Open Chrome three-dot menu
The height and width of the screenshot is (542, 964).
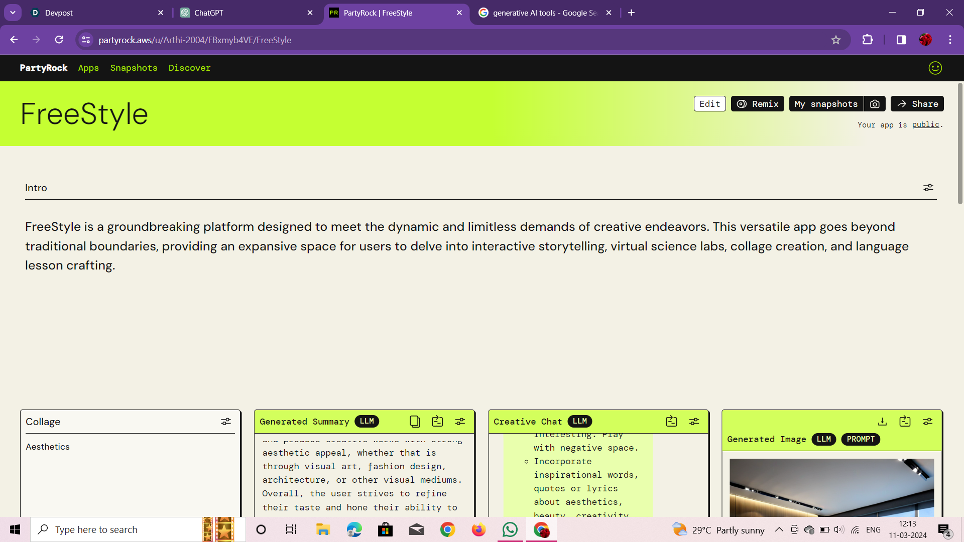(950, 40)
